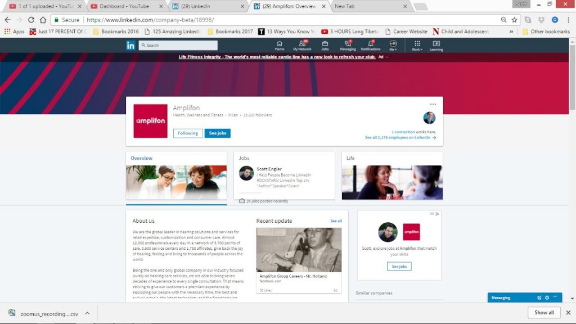Open ad options three-dot menu
The height and width of the screenshot is (324, 576).
pos(388,57)
